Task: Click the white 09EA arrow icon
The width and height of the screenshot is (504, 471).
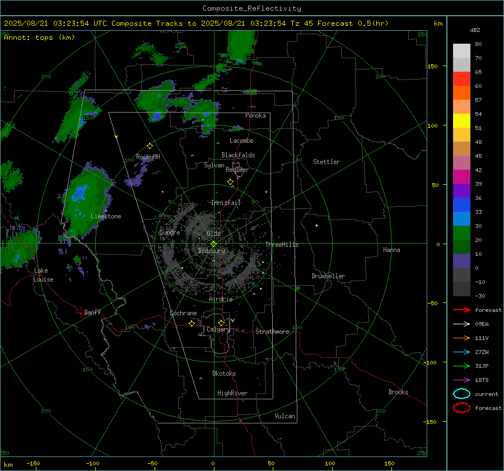Action: [x=461, y=324]
